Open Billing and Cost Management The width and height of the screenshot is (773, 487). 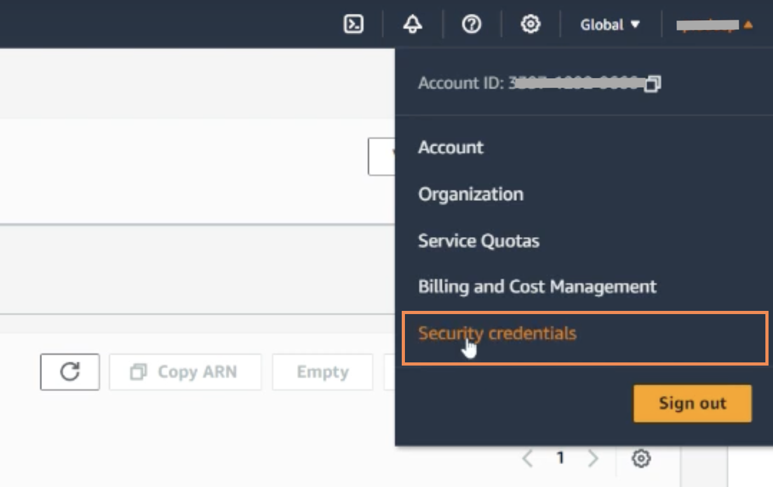(537, 287)
